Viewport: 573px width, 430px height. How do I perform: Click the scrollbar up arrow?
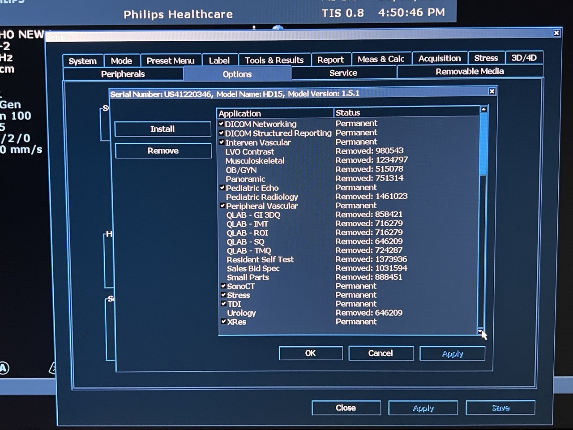(483, 109)
